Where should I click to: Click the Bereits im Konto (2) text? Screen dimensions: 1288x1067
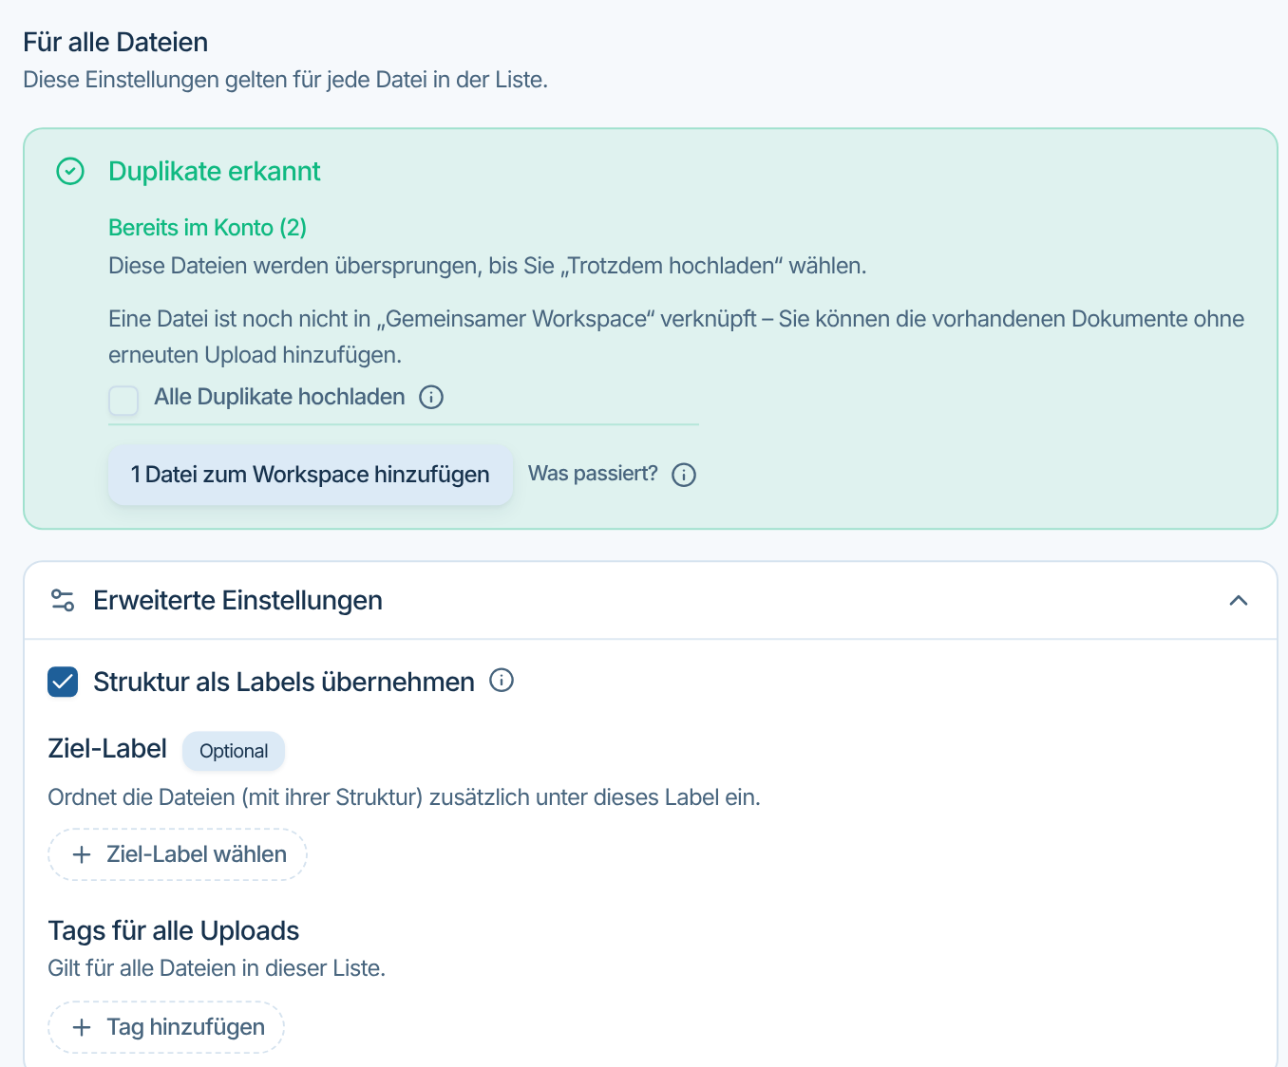[207, 228]
